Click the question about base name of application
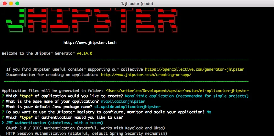The image size is (274, 136). [x=53, y=101]
